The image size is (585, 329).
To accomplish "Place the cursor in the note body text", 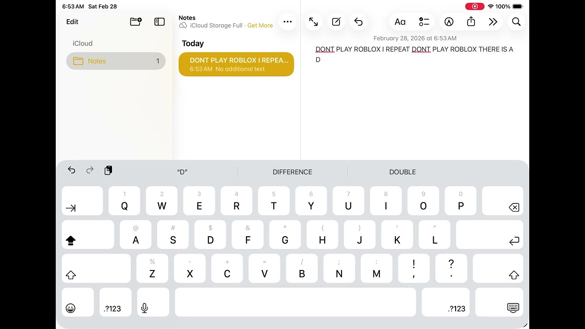I will [x=414, y=54].
